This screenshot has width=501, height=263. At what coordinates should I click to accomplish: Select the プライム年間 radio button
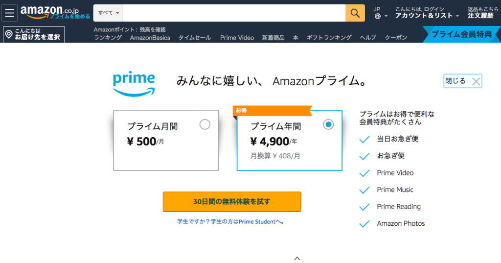pyautogui.click(x=328, y=124)
